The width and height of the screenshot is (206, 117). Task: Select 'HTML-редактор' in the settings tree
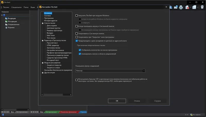coord(53,45)
